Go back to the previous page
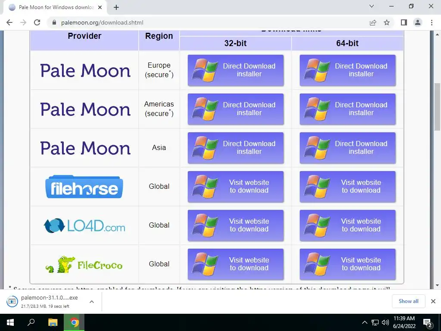441x331 pixels. click(9, 22)
